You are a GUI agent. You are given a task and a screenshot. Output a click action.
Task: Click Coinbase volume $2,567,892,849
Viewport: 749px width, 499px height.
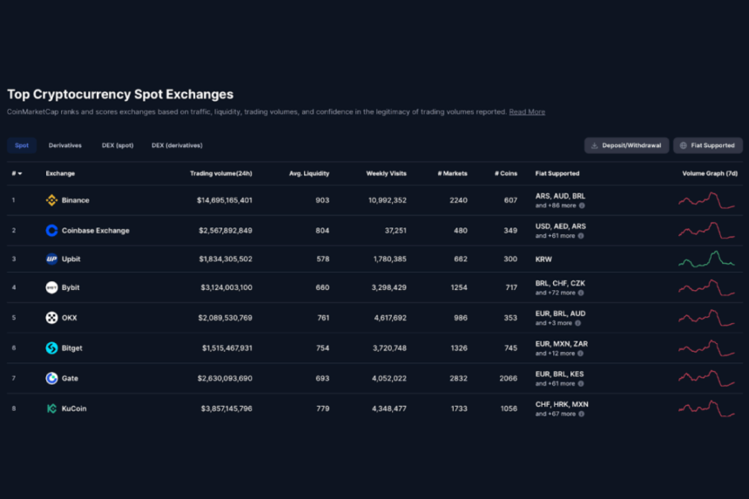pos(226,230)
